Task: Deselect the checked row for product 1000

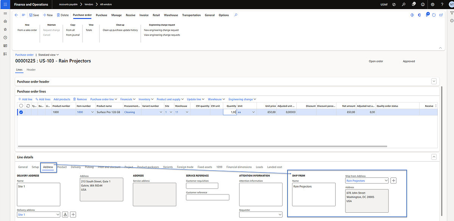Action: click(21, 112)
